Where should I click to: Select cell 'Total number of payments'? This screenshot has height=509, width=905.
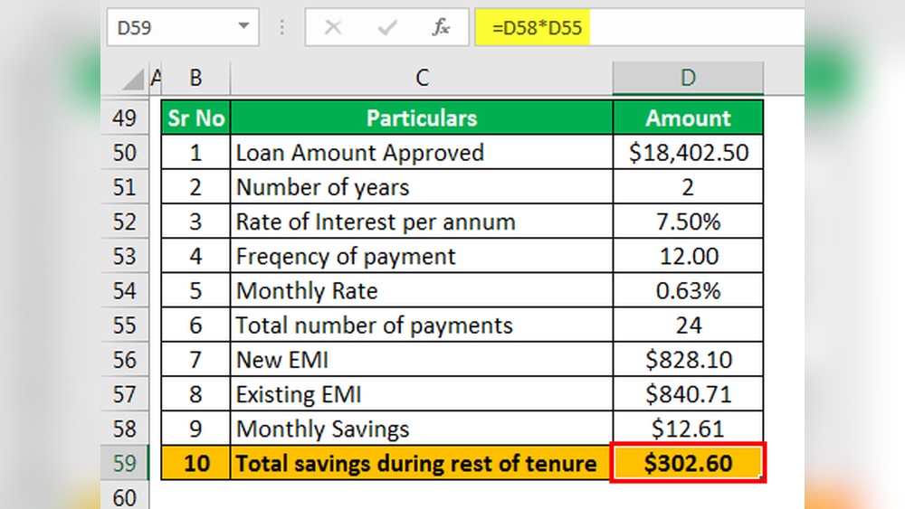tap(422, 325)
